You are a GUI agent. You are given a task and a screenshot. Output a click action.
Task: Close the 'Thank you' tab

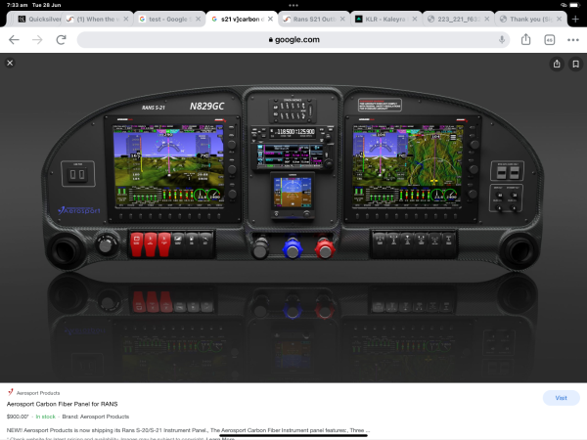tap(557, 19)
